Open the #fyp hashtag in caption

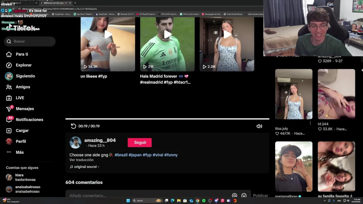pyautogui.click(x=147, y=155)
